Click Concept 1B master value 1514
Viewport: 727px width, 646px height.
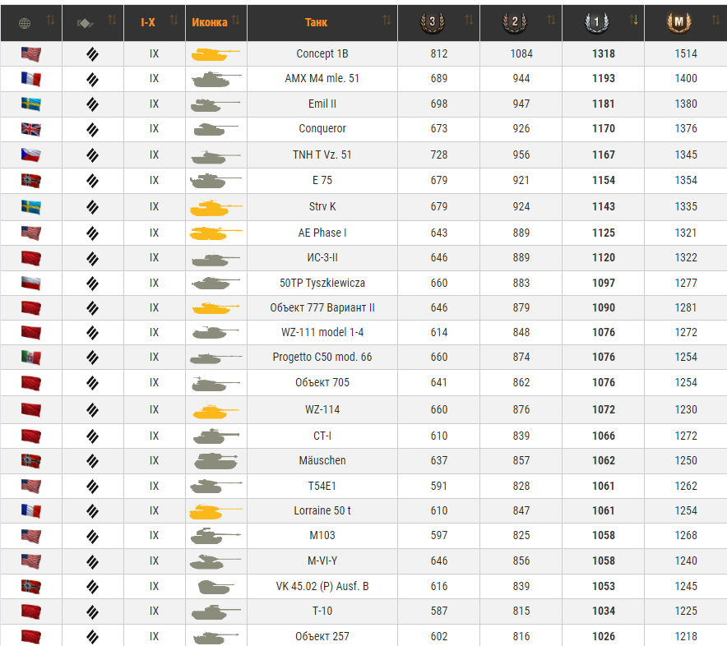pos(686,53)
